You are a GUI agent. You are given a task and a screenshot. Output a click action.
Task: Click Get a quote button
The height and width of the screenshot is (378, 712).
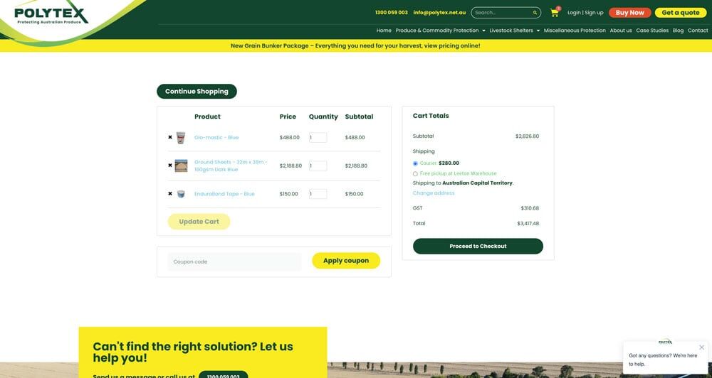click(680, 13)
